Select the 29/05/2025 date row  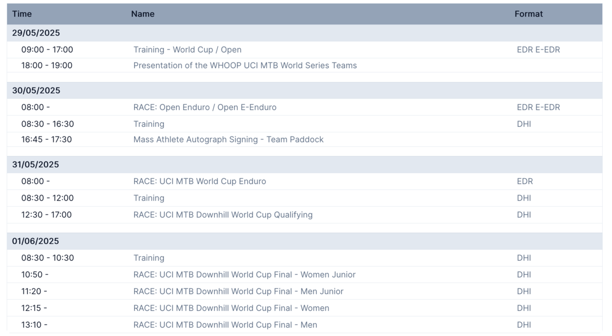click(x=36, y=33)
